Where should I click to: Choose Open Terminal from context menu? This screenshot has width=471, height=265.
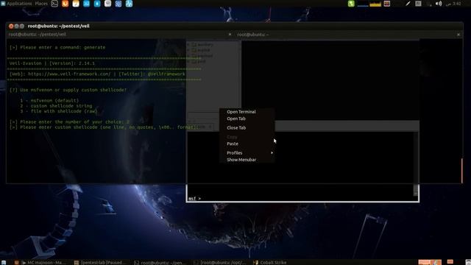(241, 112)
